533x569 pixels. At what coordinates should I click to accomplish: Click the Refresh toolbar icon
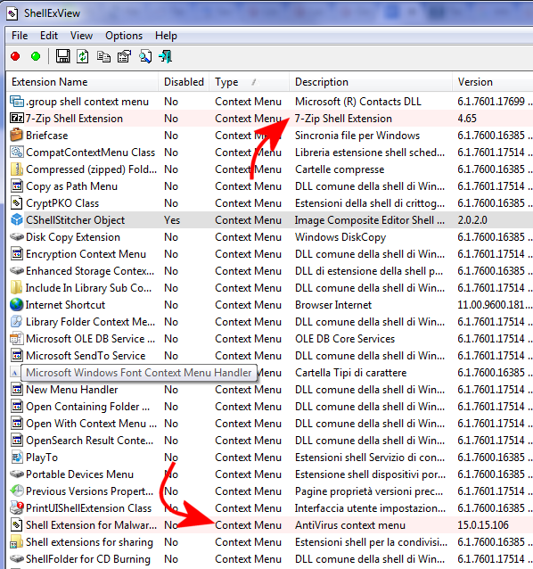tap(83, 56)
